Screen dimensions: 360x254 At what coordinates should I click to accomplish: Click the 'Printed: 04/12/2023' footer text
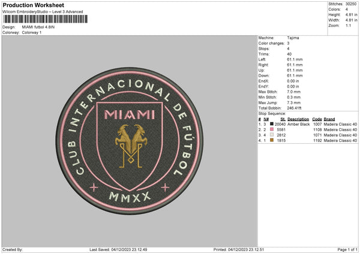point(239,249)
